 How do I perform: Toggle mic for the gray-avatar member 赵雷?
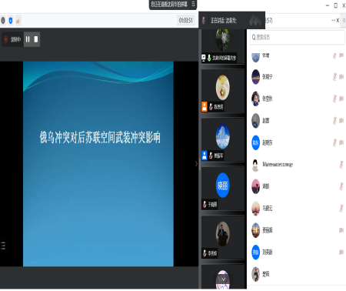(334, 120)
